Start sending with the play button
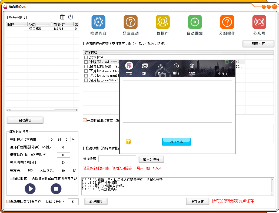279x213 pixels. (x=30, y=189)
